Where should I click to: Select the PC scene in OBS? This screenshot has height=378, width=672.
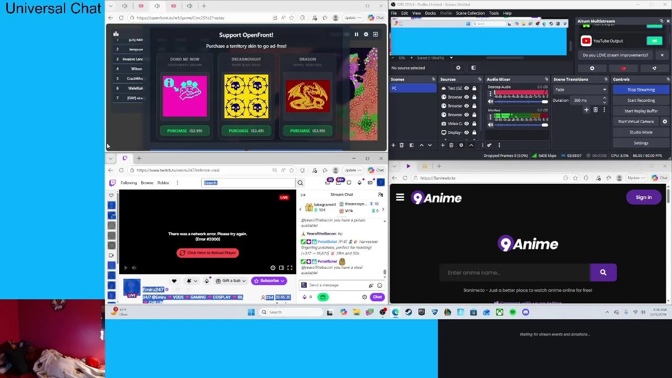(413, 88)
